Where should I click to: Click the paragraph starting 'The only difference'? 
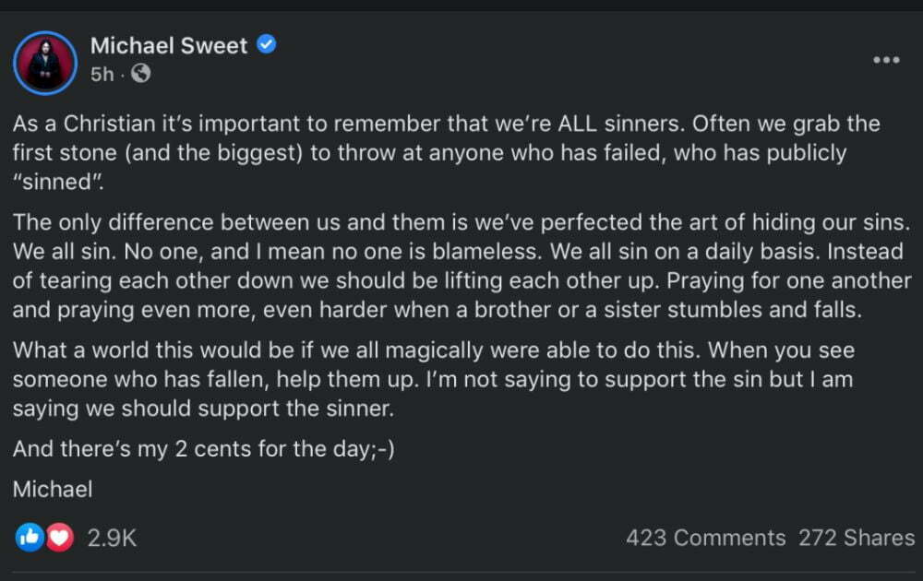click(x=462, y=266)
